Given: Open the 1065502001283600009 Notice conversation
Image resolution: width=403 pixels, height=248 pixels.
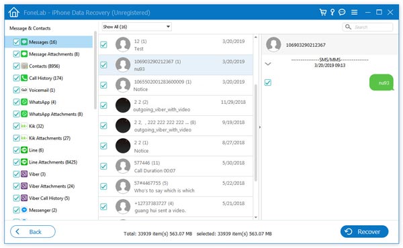Looking at the screenshot, I should [x=175, y=85].
